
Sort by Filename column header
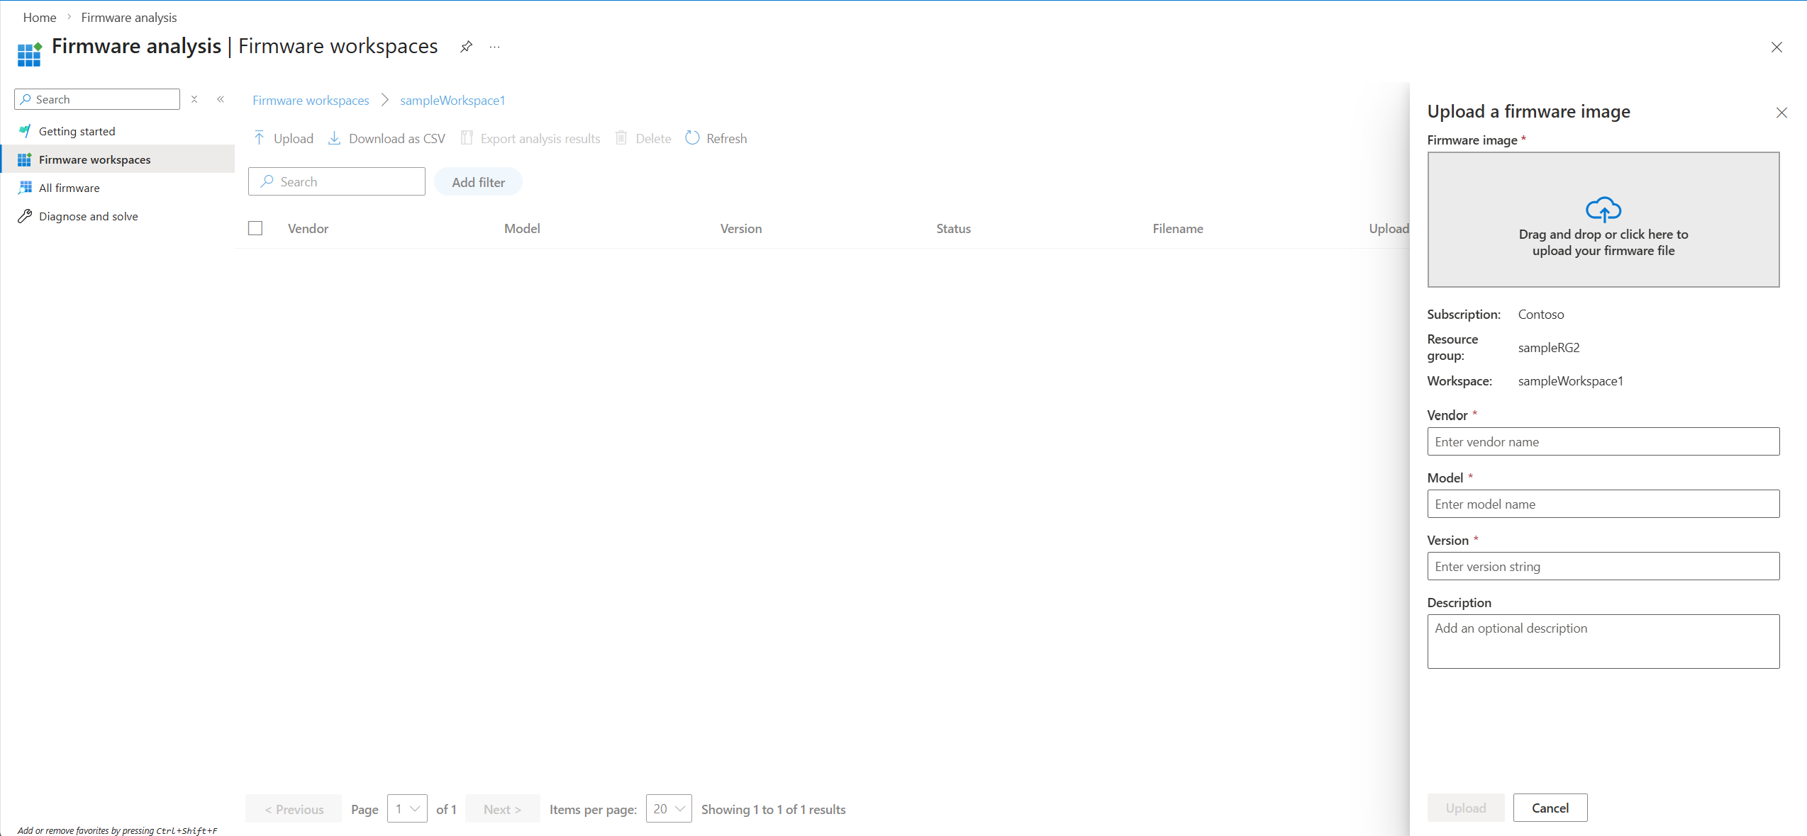(x=1178, y=228)
